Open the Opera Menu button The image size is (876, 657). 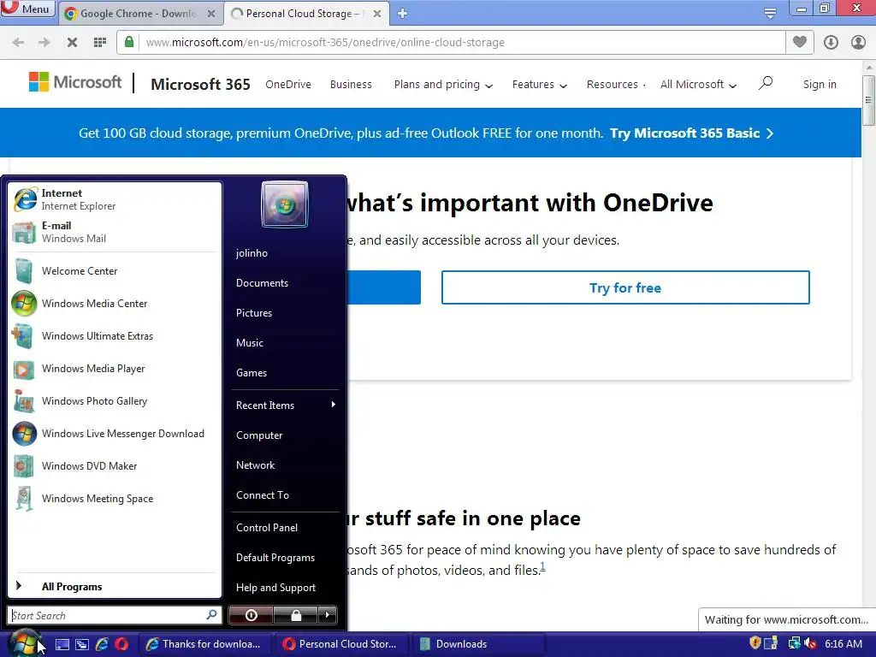point(27,9)
